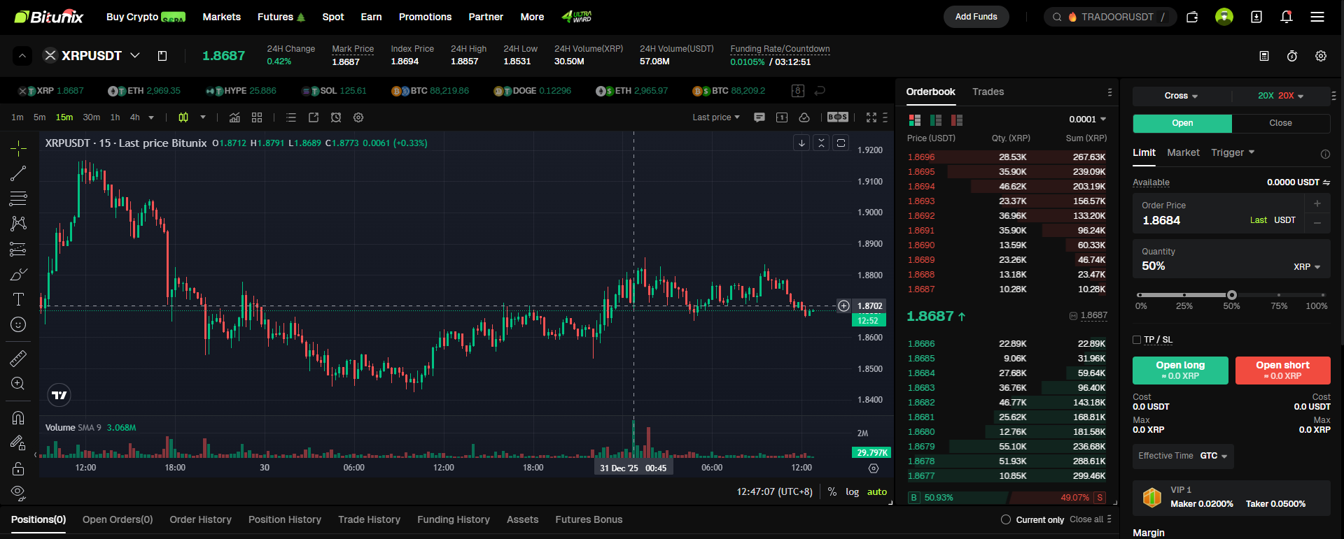The image size is (1344, 539).
Task: Click the quantity slider handle at 50%
Action: point(1232,295)
